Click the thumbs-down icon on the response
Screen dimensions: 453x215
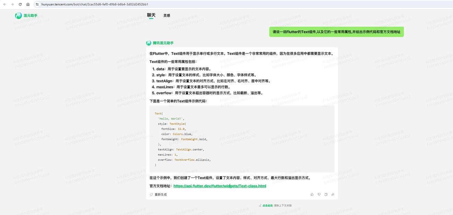pyautogui.click(x=319, y=194)
